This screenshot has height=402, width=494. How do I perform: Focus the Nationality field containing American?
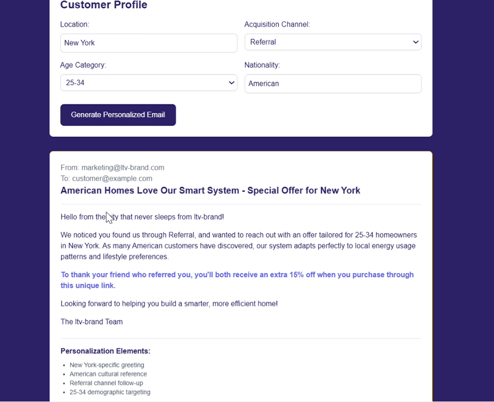point(333,84)
